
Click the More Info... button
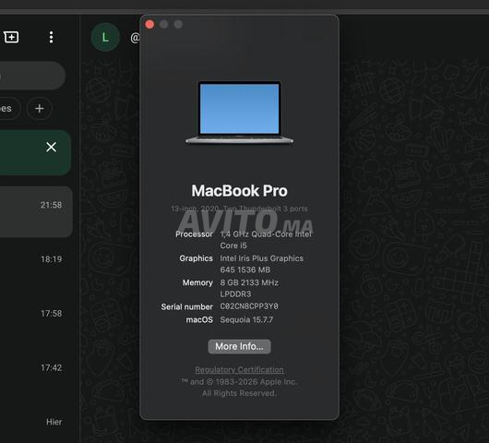[x=240, y=346]
